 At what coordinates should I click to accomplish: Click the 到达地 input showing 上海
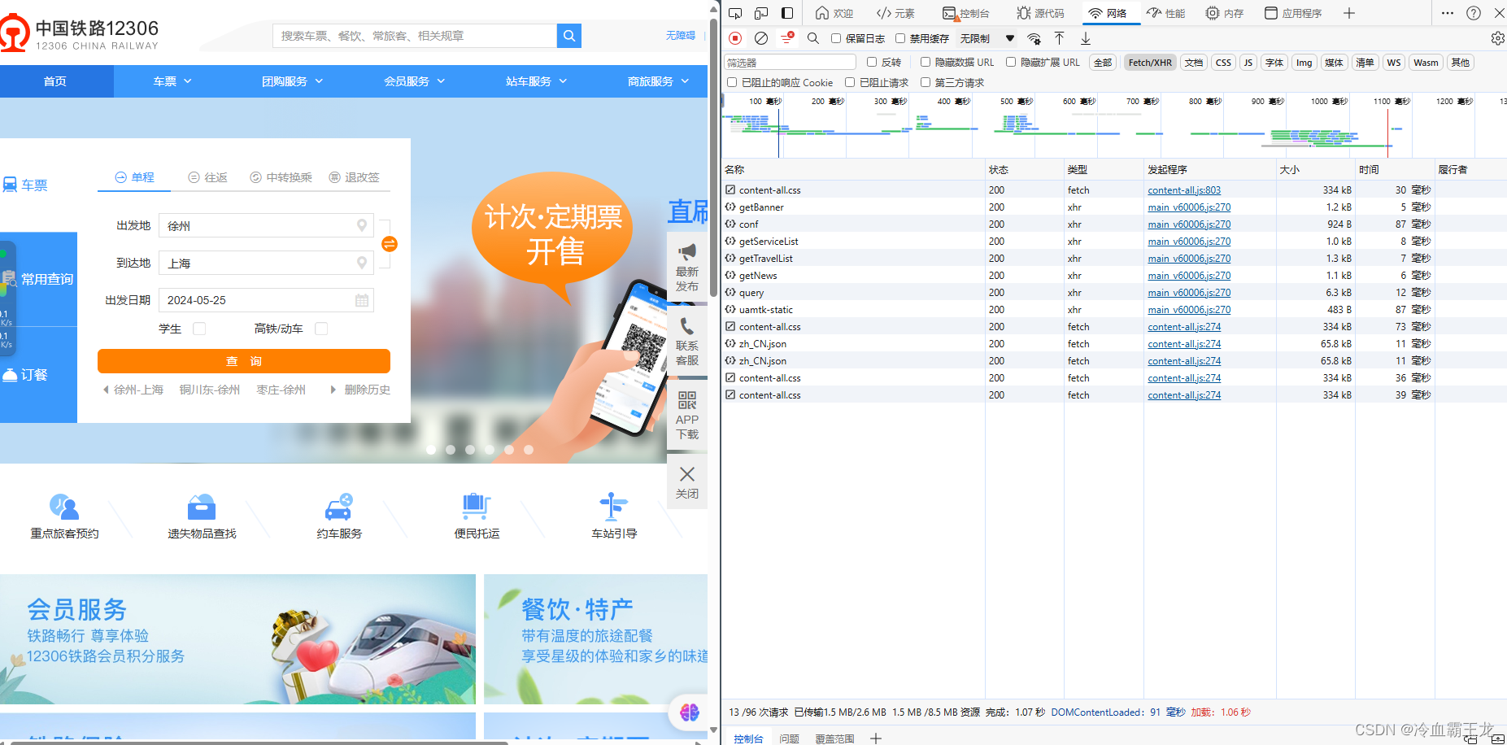266,263
